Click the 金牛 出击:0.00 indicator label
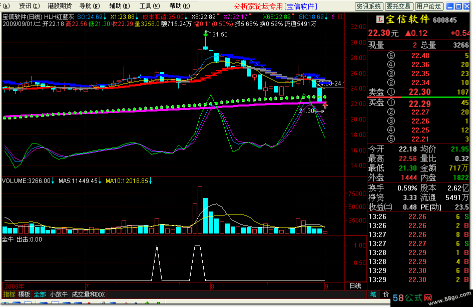 22,239
